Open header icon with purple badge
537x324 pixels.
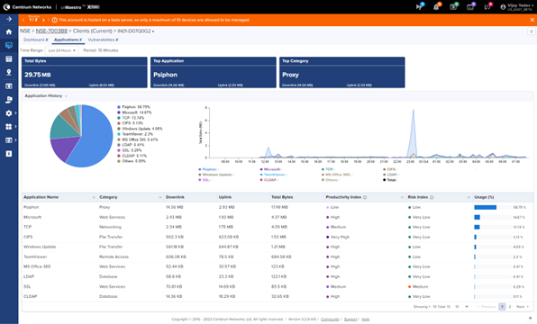pyautogui.click(x=470, y=7)
